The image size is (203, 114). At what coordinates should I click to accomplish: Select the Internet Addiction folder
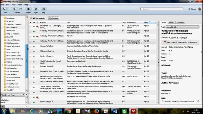point(13,40)
